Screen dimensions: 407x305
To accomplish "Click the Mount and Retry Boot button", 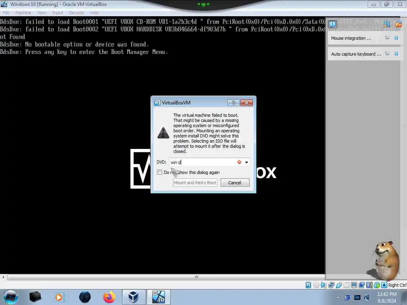I will pyautogui.click(x=195, y=183).
